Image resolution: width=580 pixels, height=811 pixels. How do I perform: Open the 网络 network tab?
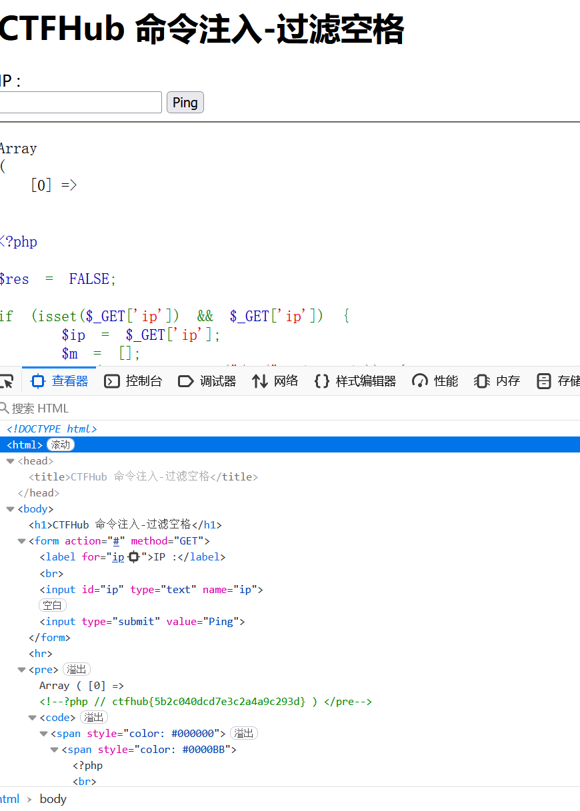275,381
